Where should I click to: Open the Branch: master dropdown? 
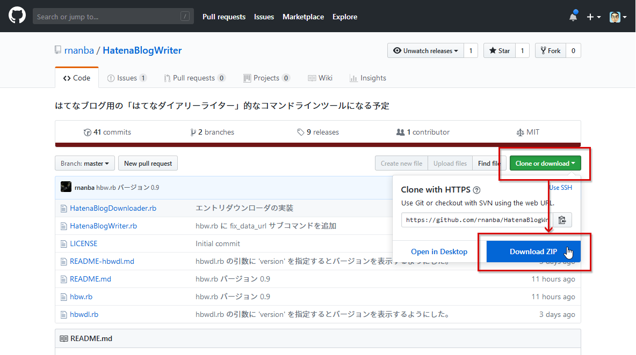click(x=85, y=163)
